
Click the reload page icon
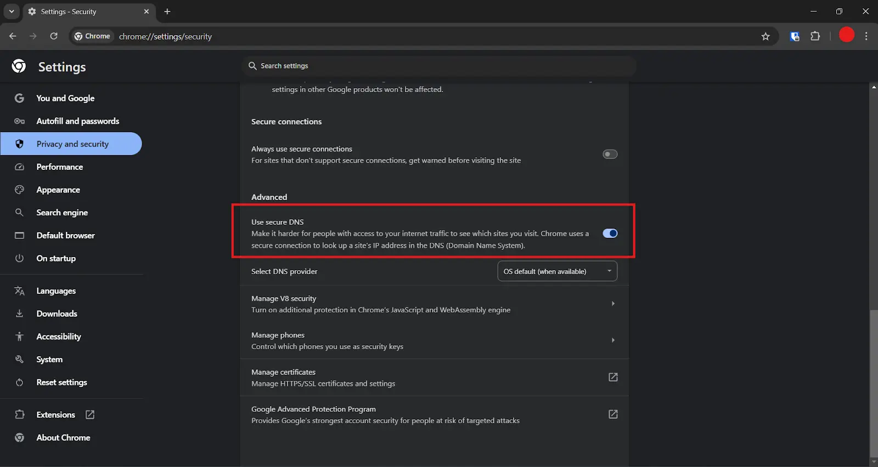[x=54, y=36]
